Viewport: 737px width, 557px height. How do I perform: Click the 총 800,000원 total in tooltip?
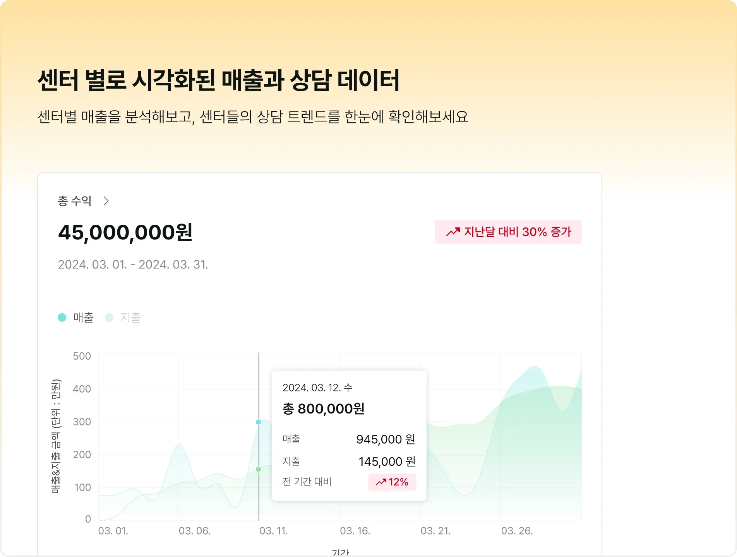pos(324,408)
